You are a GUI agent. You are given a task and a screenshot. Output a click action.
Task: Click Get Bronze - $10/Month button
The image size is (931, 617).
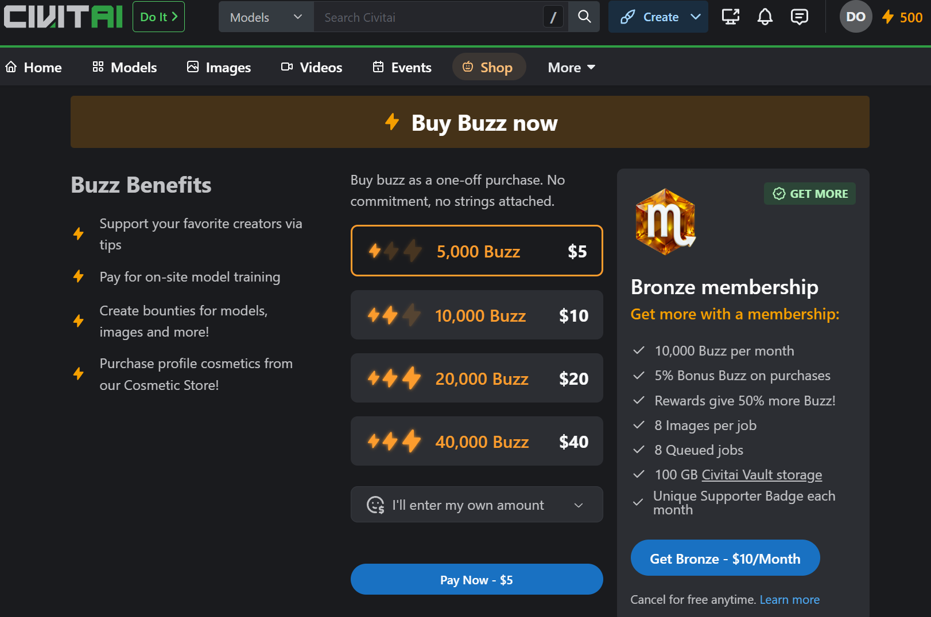(x=725, y=558)
